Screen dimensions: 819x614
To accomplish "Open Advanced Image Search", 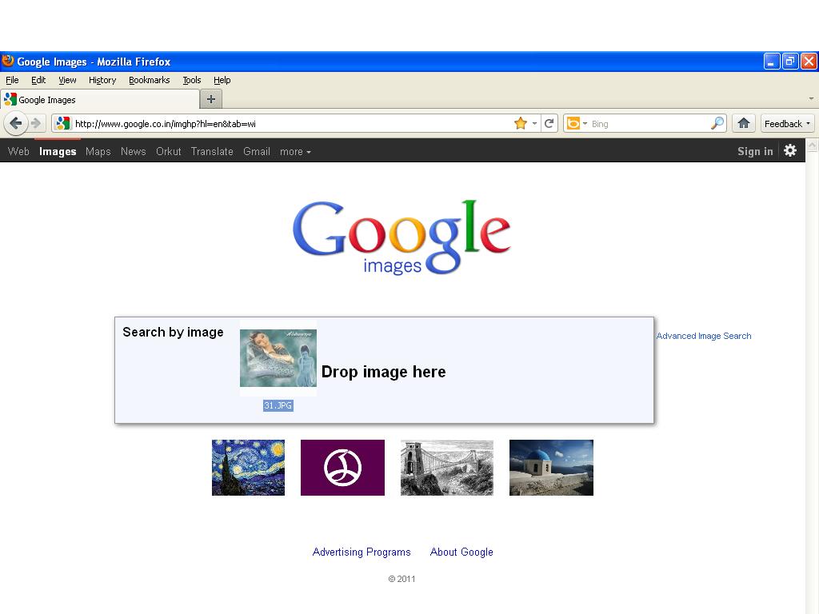I will [x=704, y=336].
